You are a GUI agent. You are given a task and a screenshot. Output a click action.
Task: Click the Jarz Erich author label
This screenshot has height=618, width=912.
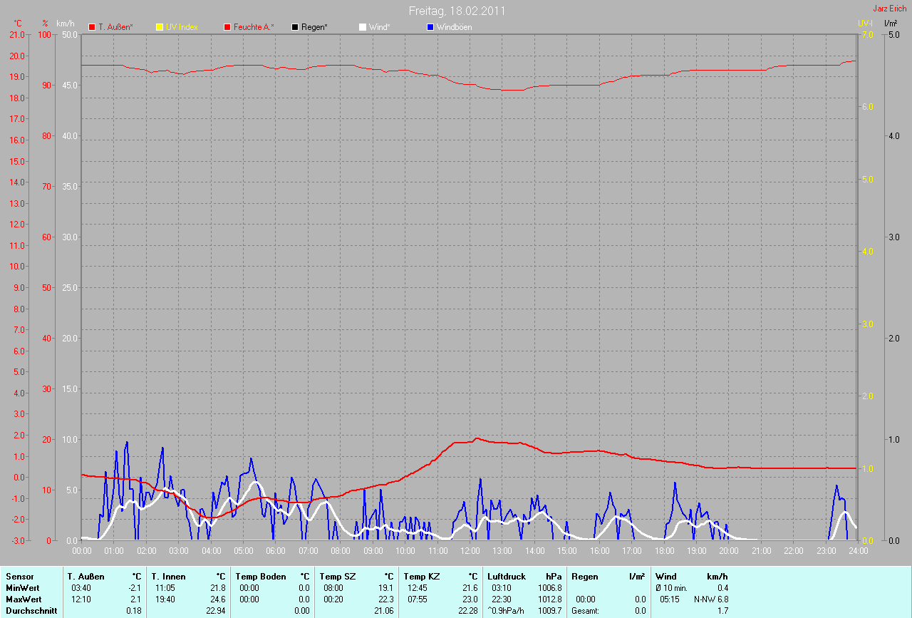click(x=890, y=9)
